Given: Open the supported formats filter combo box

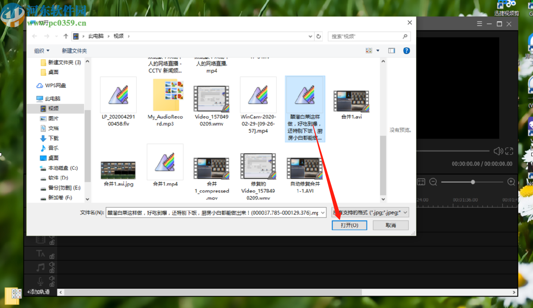Looking at the screenshot, I should 370,213.
